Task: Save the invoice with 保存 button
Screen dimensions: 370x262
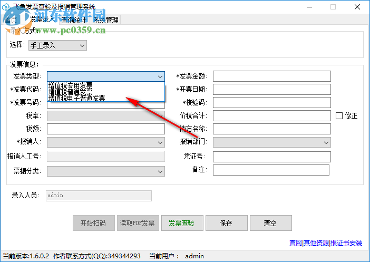Action: click(227, 223)
